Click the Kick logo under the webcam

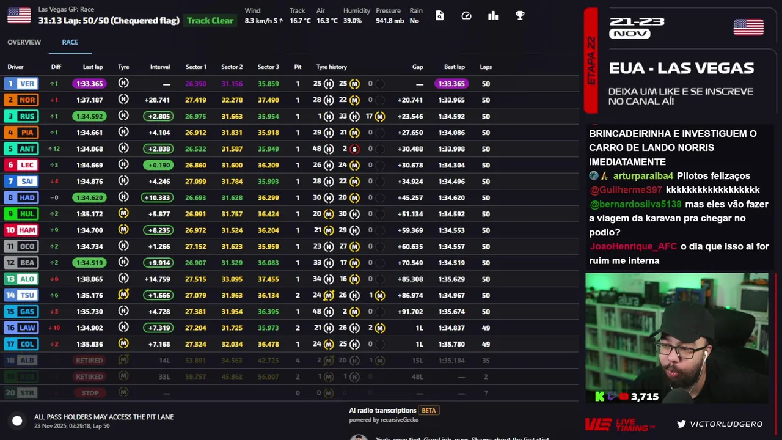[599, 397]
